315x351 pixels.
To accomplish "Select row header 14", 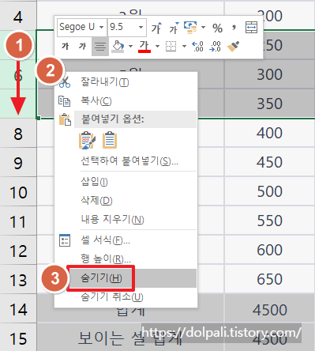I will (18, 309).
